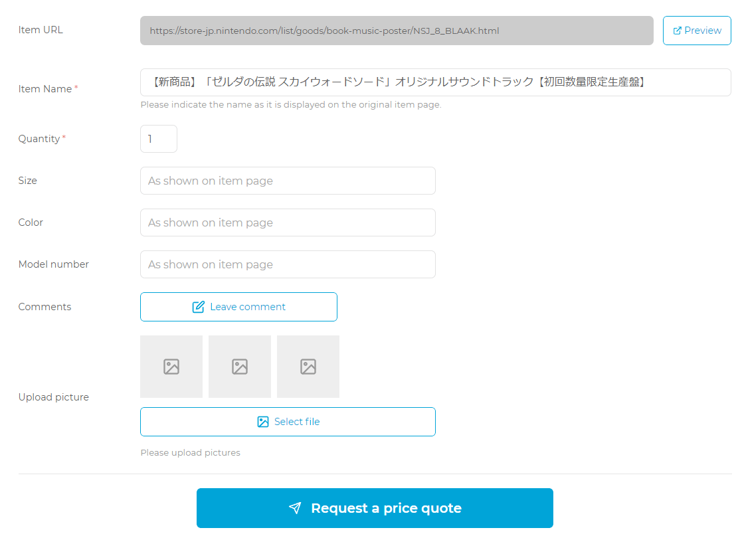Click the Preview button next to Item URL

click(x=697, y=31)
